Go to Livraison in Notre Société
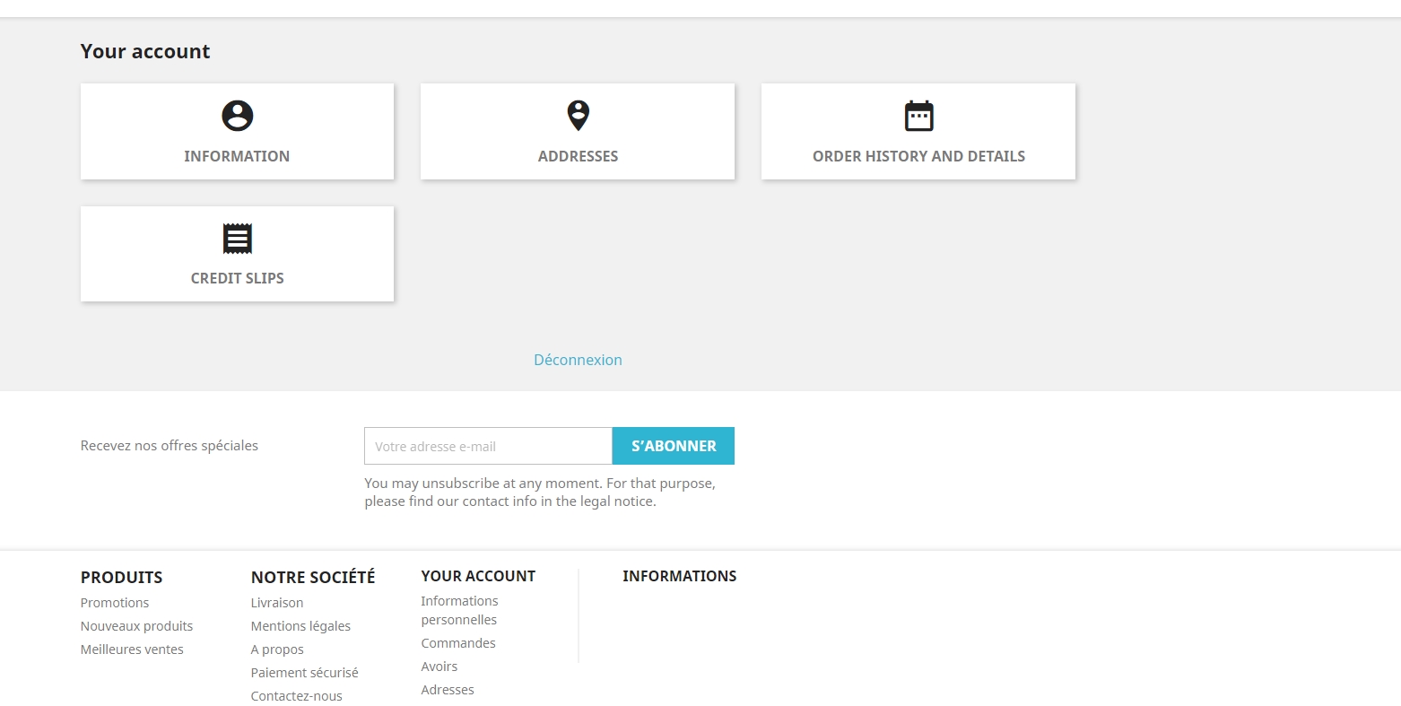Screen dimensions: 1401x706 [x=277, y=603]
